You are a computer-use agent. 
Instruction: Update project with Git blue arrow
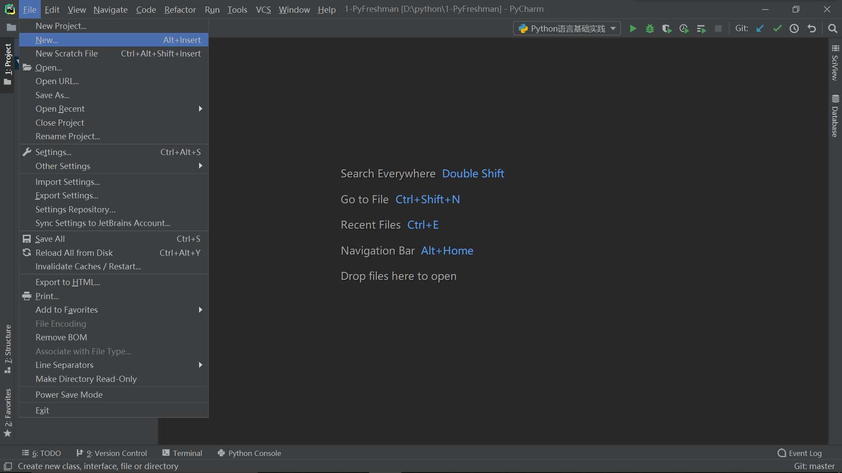(x=760, y=28)
